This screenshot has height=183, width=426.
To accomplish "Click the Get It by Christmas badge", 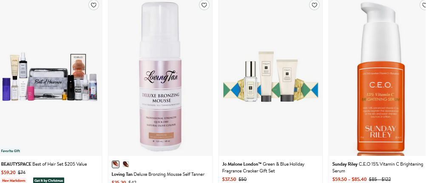I will click(48, 180).
